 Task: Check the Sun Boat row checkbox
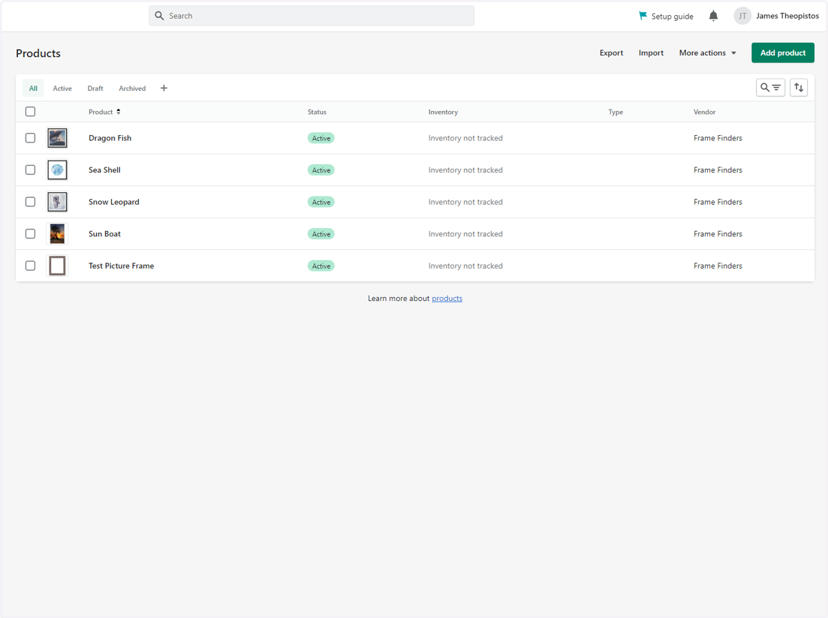30,234
